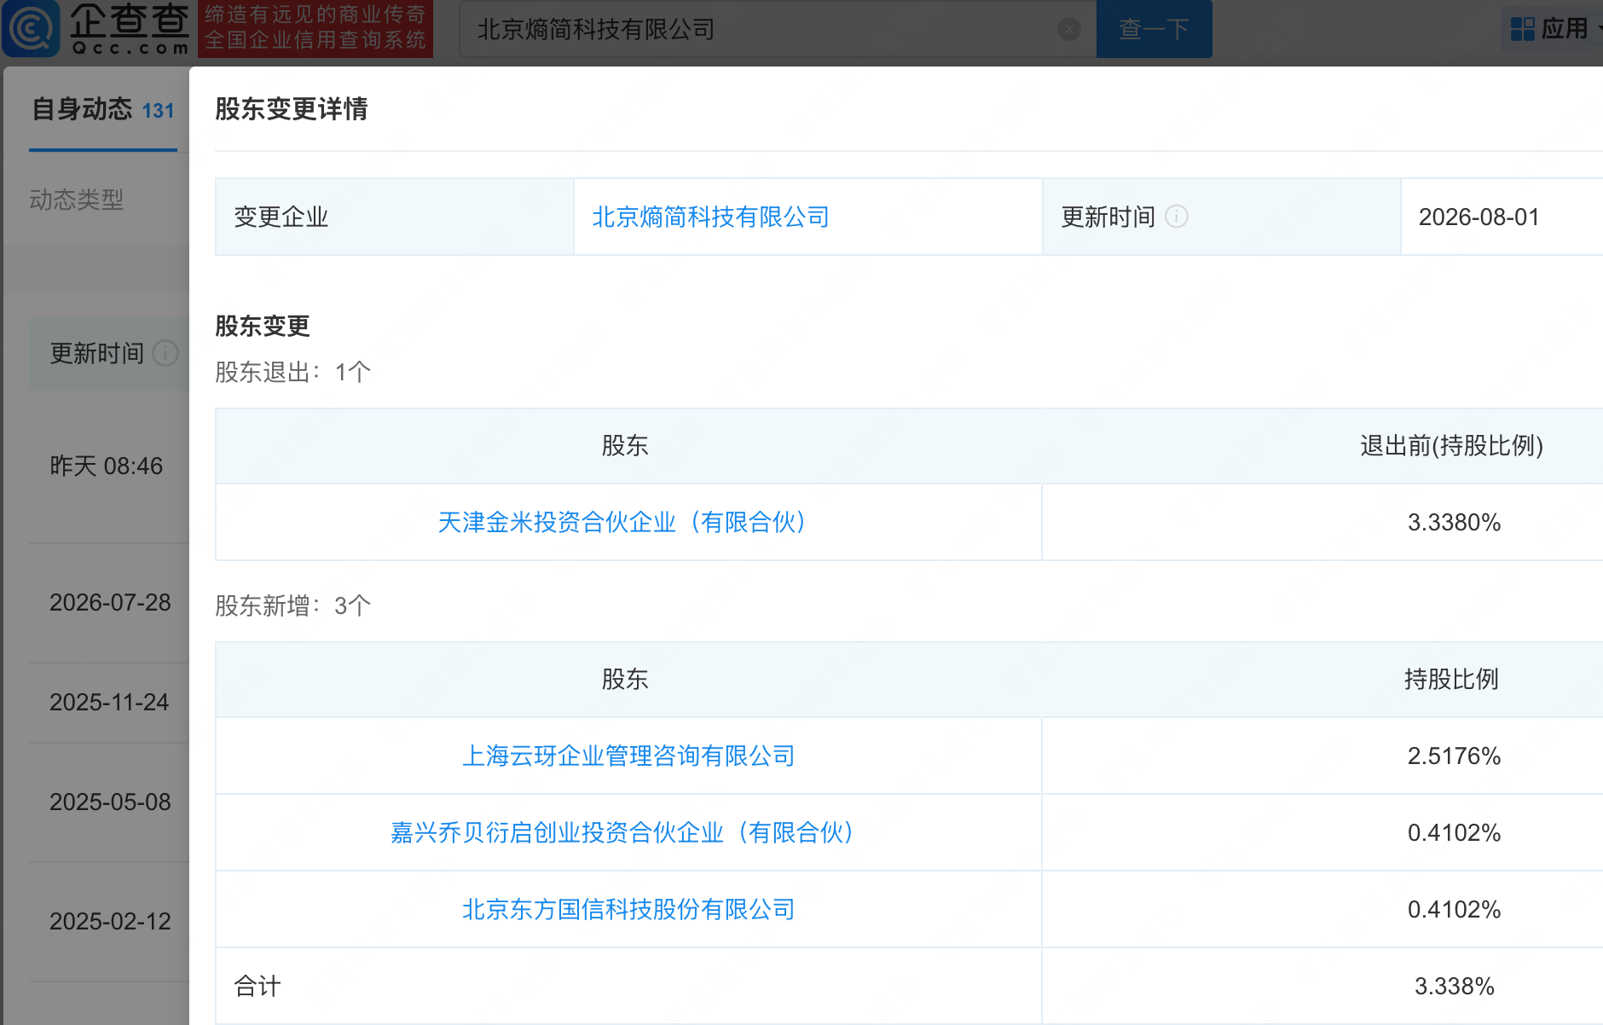
Task: Click info icon beside 更新时间 in detail table
Action: pos(1176,217)
